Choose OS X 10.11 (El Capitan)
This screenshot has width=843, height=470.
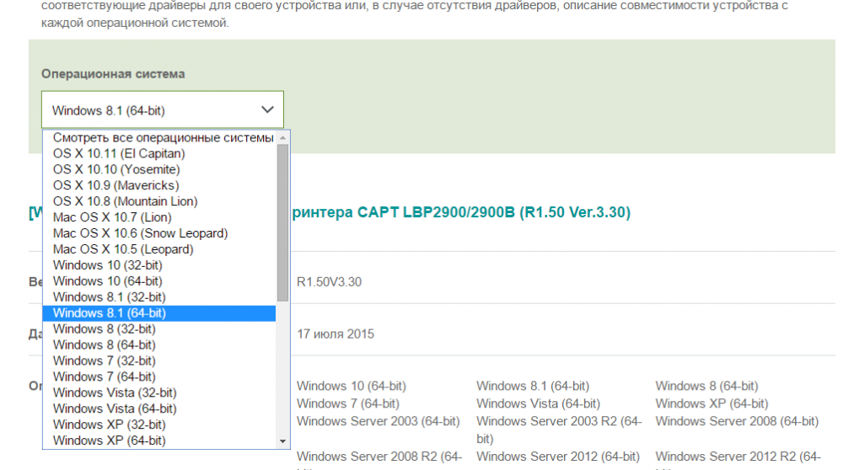(159, 153)
